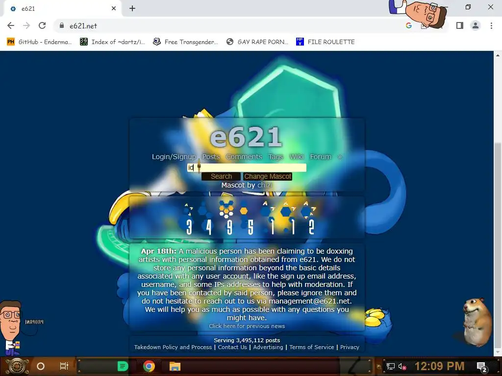This screenshot has width=502, height=376.
Task: Open Takedown Policy and Process link
Action: [x=173, y=347]
